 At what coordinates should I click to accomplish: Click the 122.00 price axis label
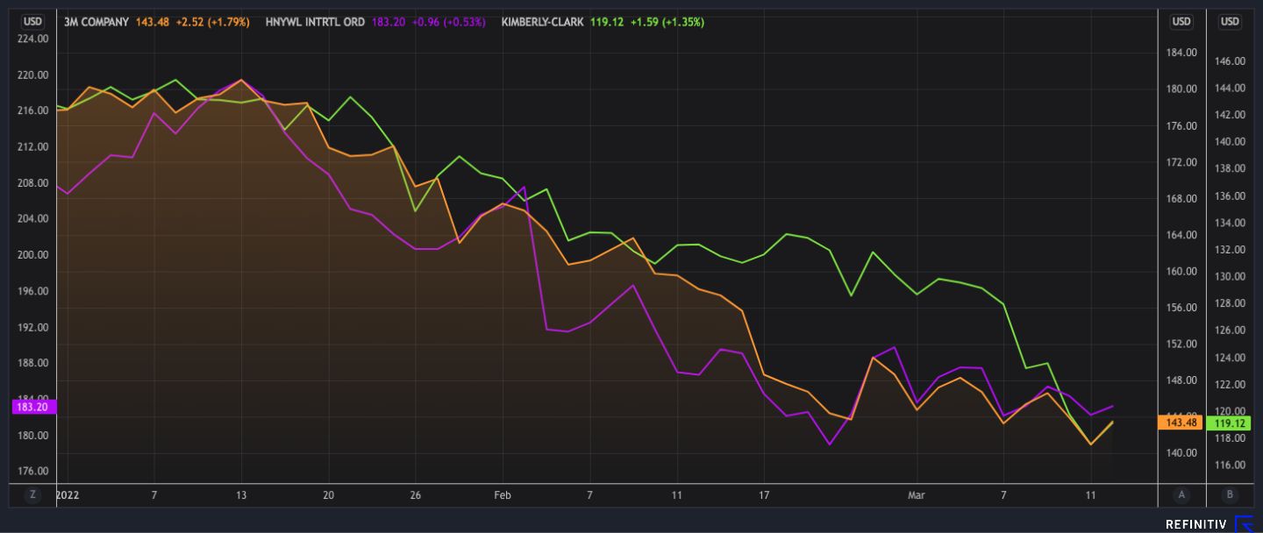tap(1231, 385)
